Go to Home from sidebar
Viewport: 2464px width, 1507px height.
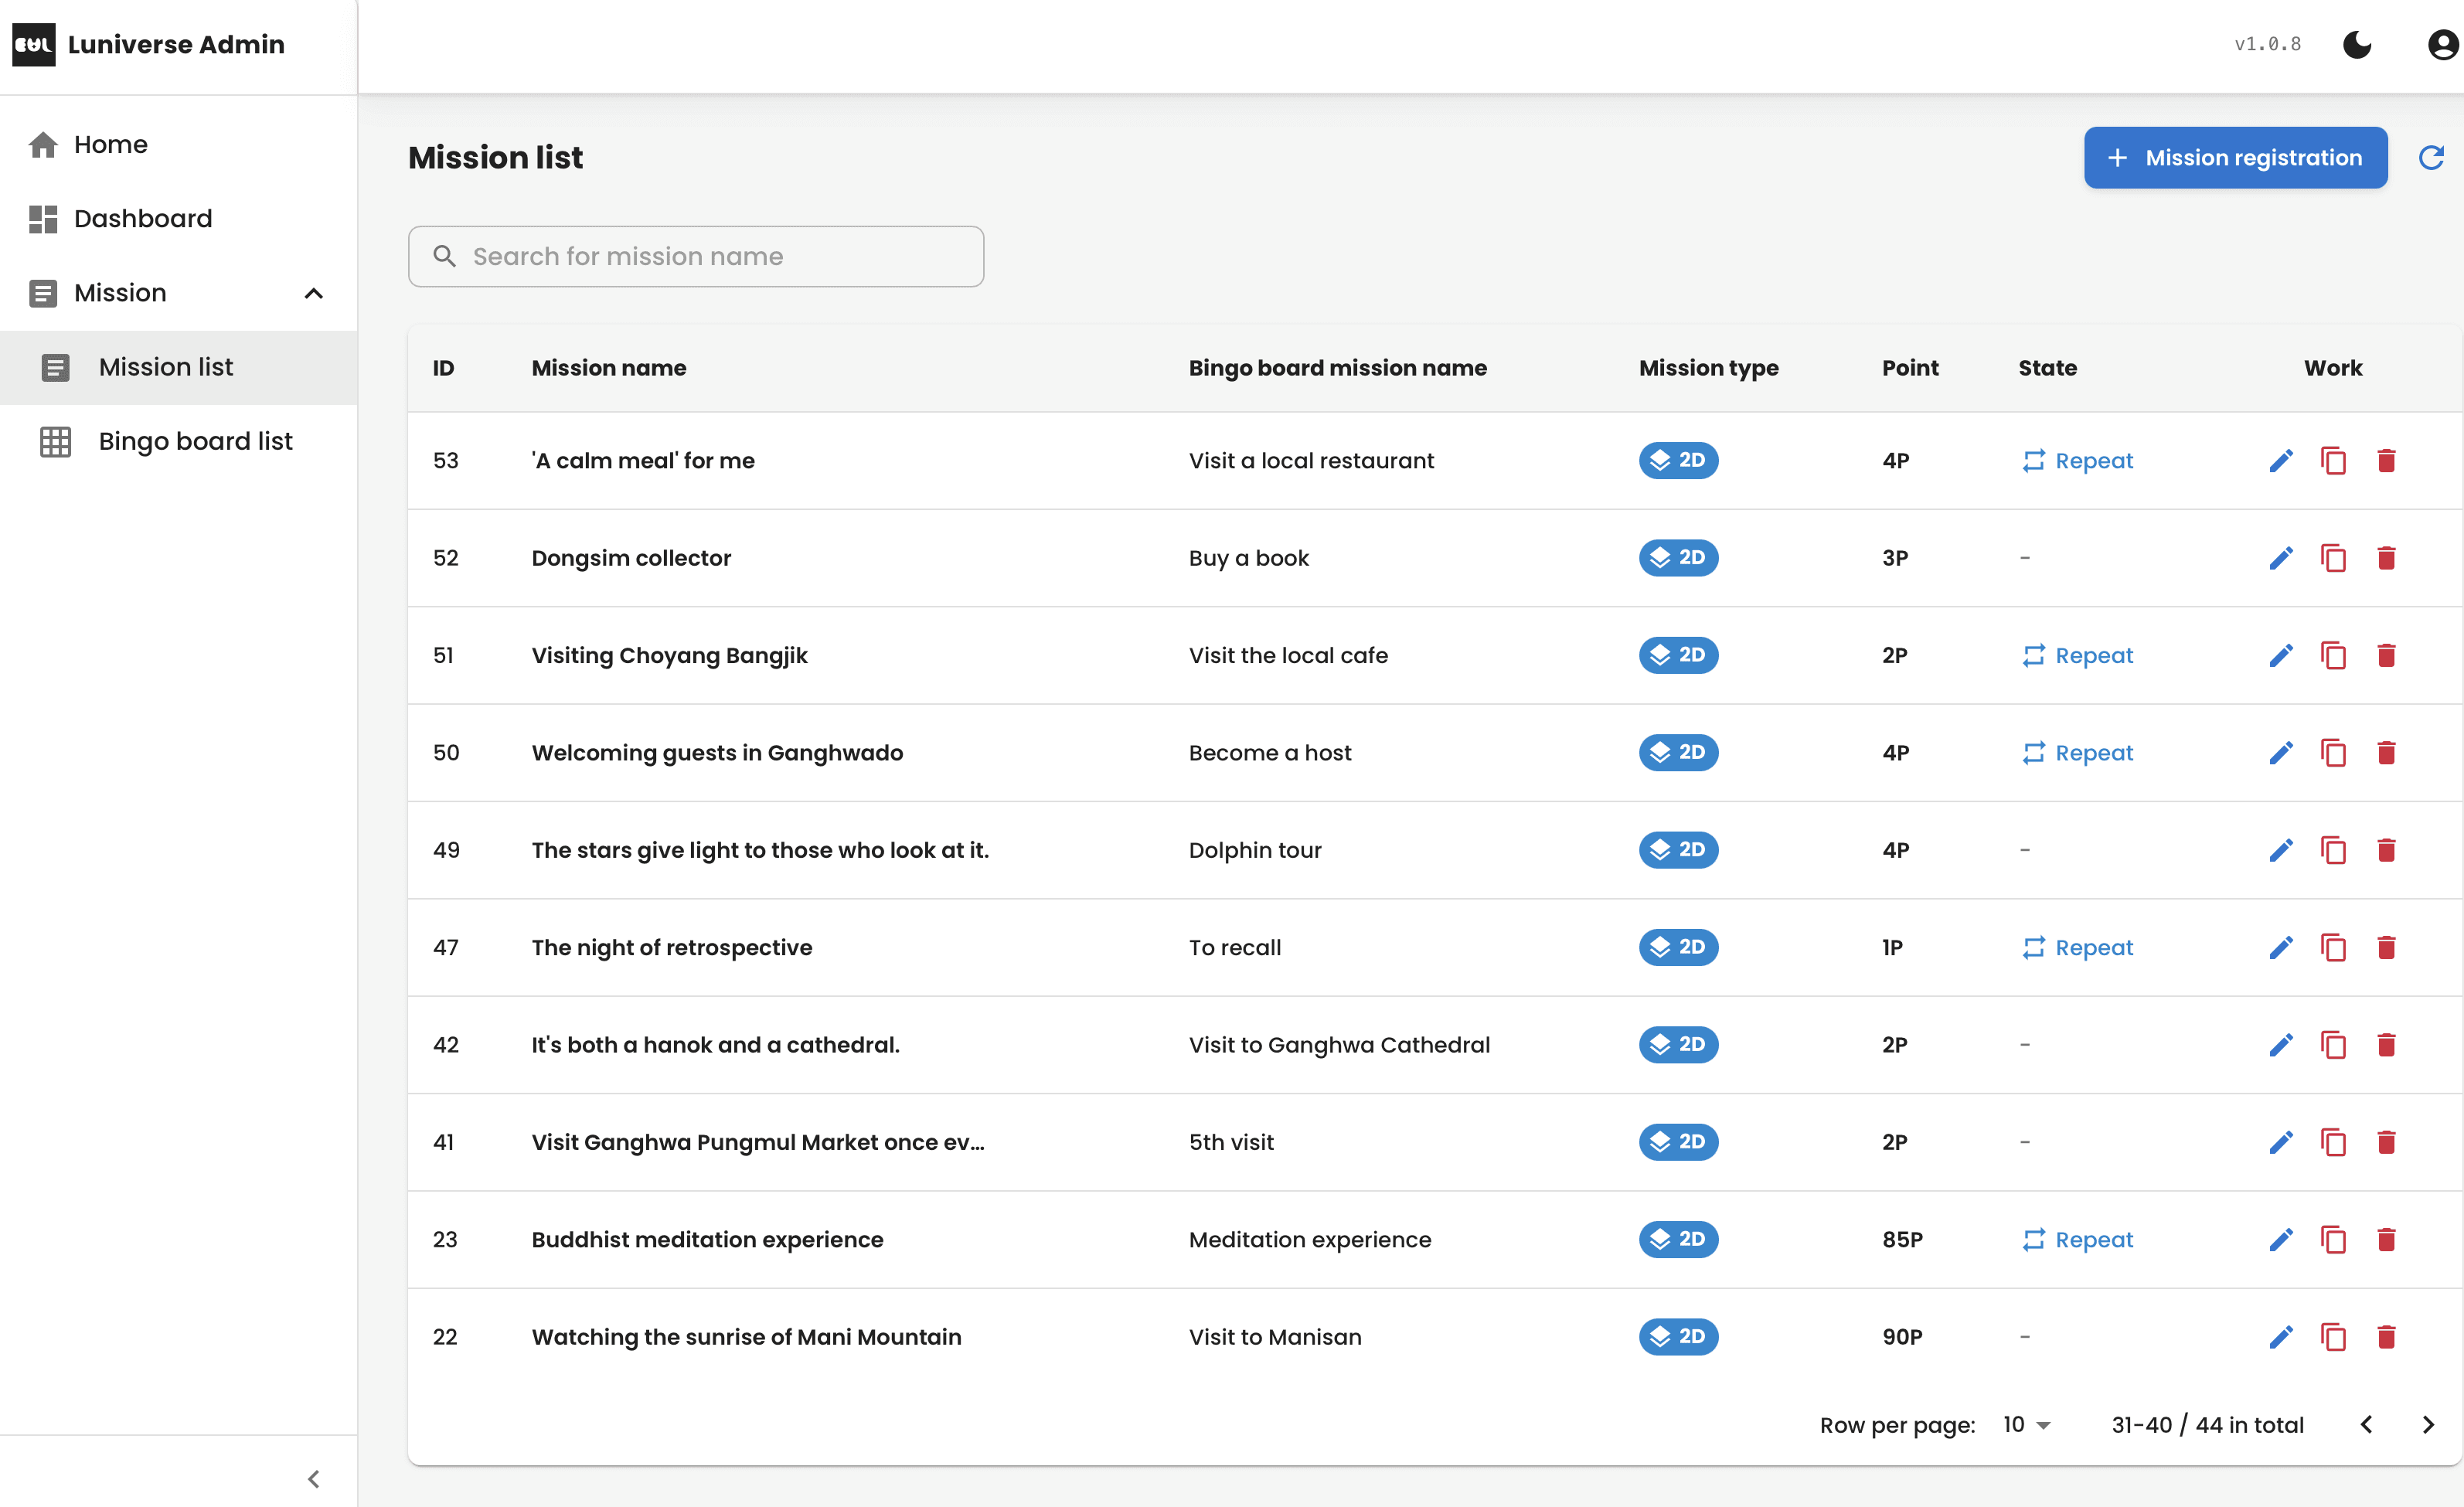point(110,145)
